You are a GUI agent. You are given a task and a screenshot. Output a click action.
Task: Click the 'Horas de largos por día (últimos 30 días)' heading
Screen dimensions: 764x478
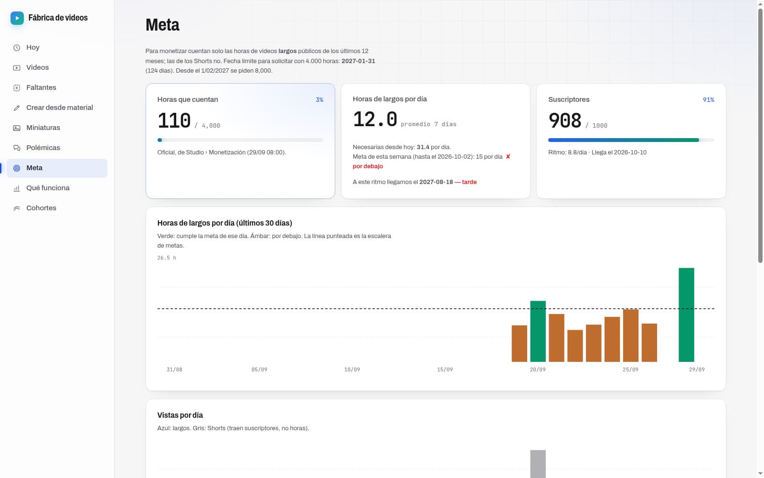point(224,223)
